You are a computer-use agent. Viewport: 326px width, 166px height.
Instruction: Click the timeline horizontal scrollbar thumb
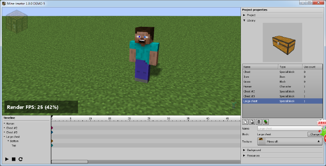70,162
